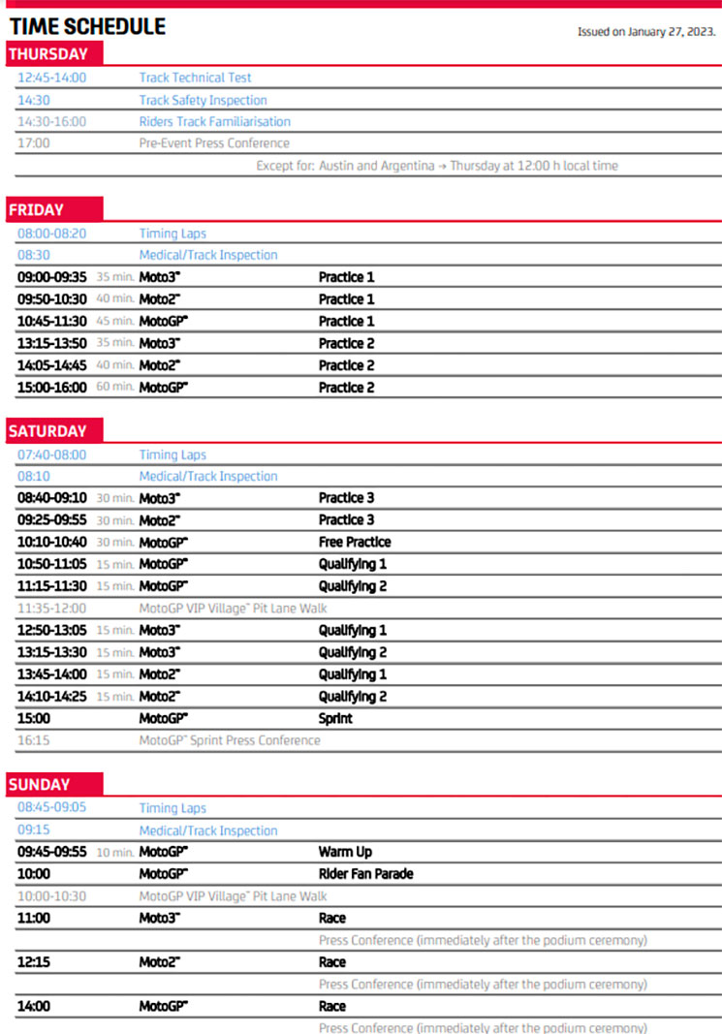Click 'Moto2' in the 13:45-14:00 row
Viewport: 722px width, 1034px height.
coord(159,674)
